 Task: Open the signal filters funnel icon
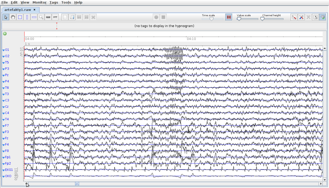pyautogui.click(x=323, y=17)
